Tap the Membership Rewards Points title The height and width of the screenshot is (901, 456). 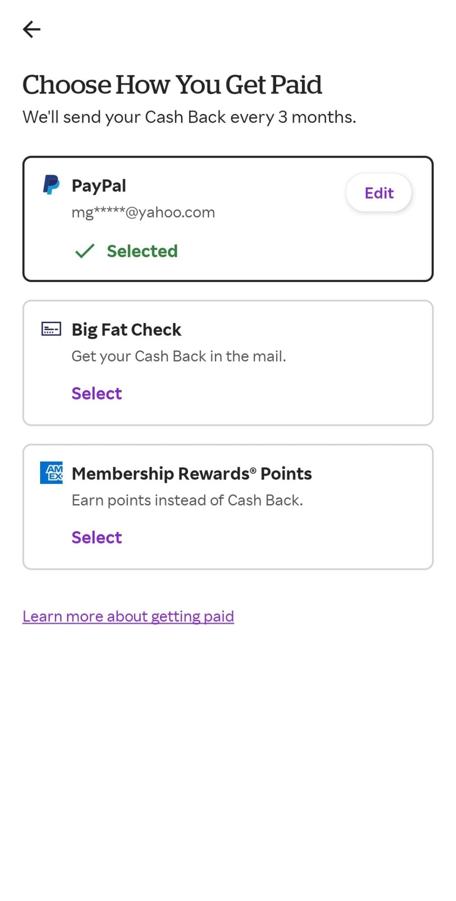point(192,473)
